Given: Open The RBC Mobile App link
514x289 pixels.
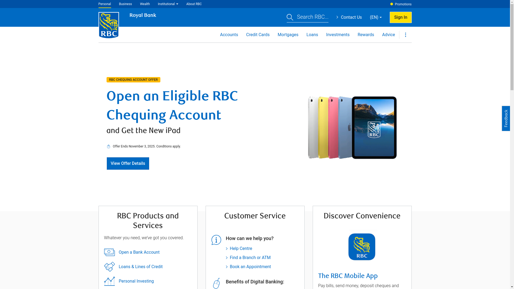Looking at the screenshot, I should [348, 276].
